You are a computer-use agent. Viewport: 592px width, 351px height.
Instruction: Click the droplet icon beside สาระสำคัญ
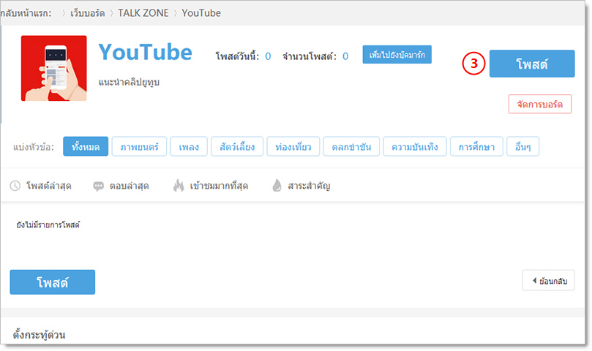click(277, 185)
